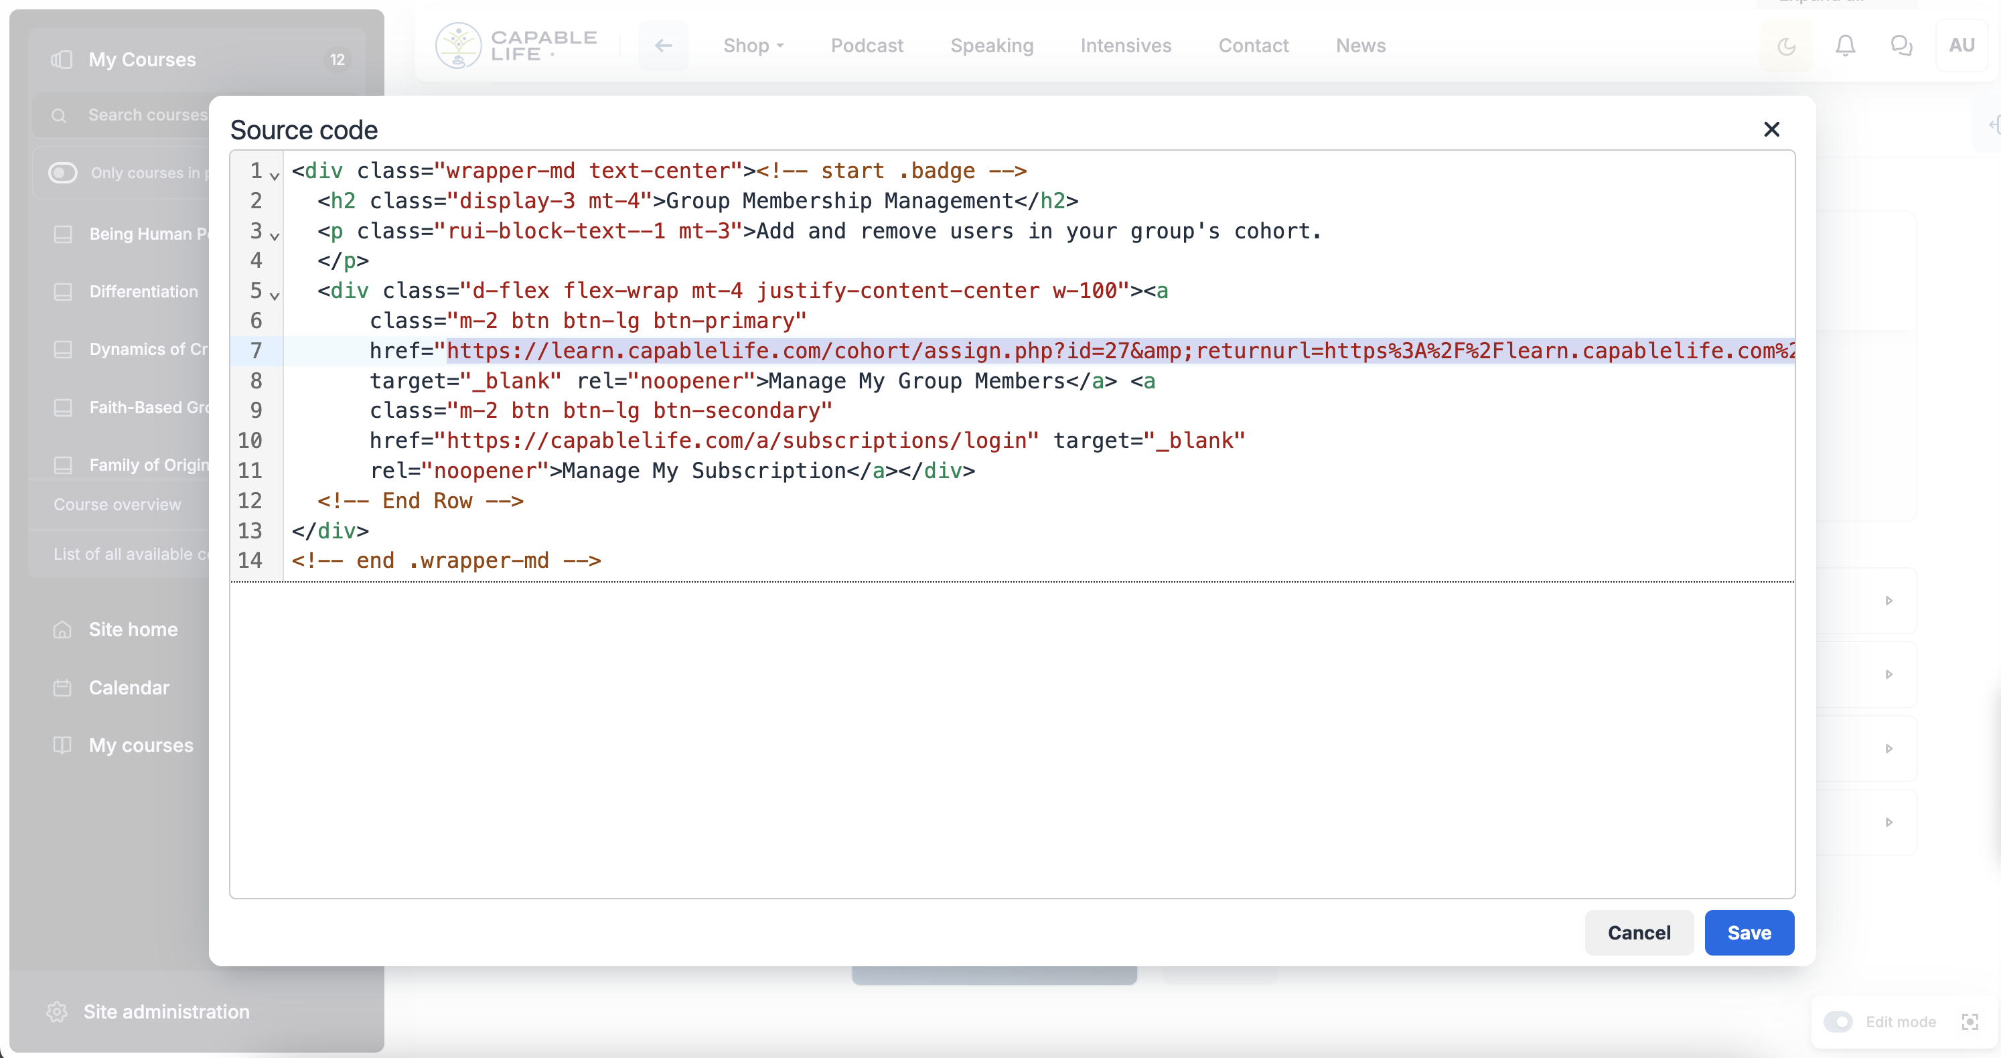Open the messages chat icon

[x=1901, y=46]
